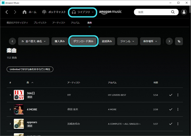Toggle sort direction caret beside 曲
The image size is (191, 136).
click(x=32, y=83)
